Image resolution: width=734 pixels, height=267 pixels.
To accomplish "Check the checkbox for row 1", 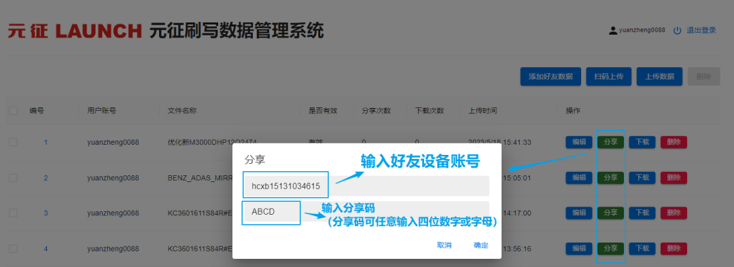I will (14, 142).
